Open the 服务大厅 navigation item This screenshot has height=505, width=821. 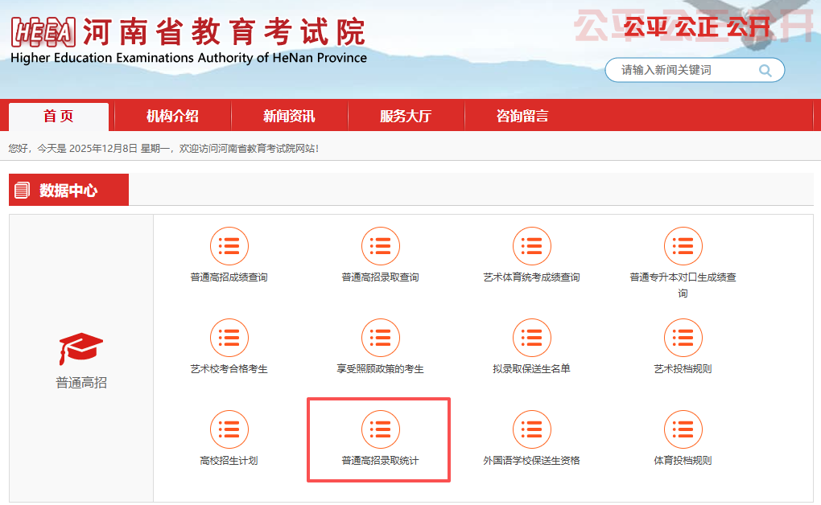(406, 117)
